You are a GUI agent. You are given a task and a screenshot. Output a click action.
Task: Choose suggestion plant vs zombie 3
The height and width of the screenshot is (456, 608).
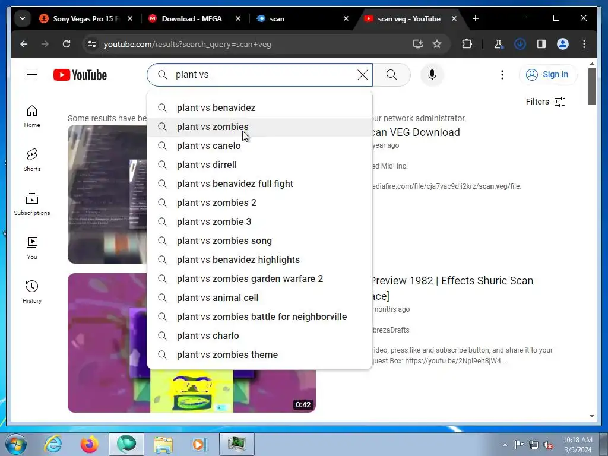[259, 222]
